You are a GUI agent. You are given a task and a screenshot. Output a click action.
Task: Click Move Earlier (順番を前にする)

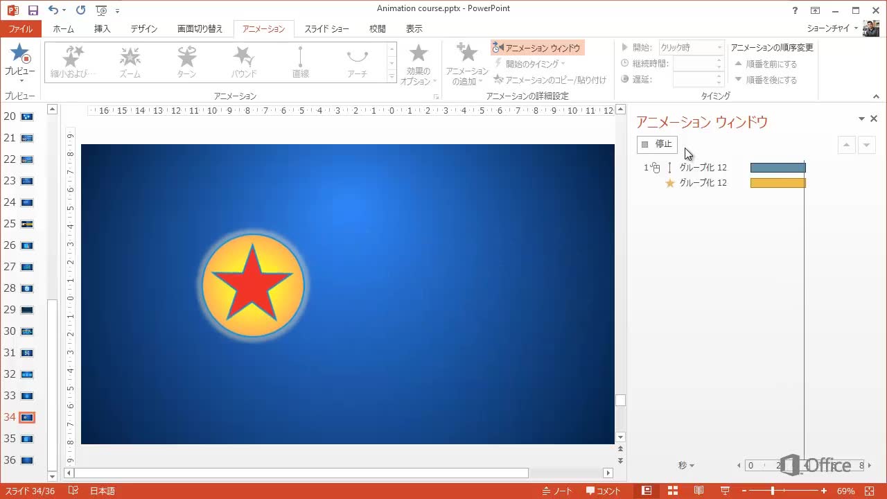[766, 64]
